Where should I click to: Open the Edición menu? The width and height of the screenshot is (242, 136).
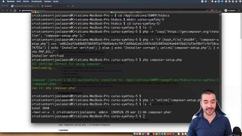coord(26,2)
